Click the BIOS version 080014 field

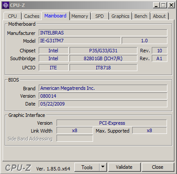point(103,96)
